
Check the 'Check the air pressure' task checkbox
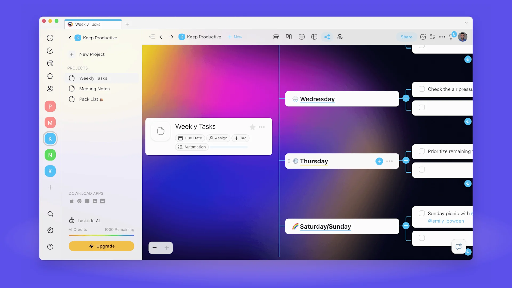point(422,89)
